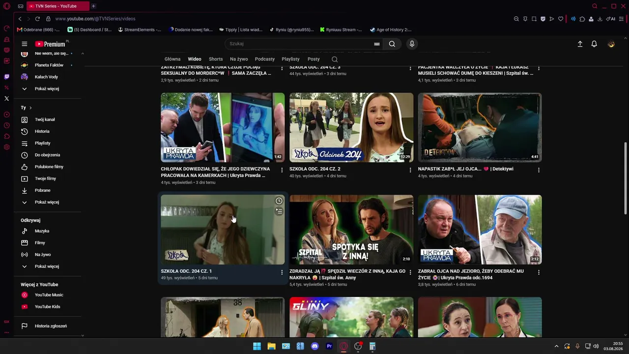This screenshot has height=354, width=629.
Task: Go back to the previous page
Action: pyautogui.click(x=20, y=19)
